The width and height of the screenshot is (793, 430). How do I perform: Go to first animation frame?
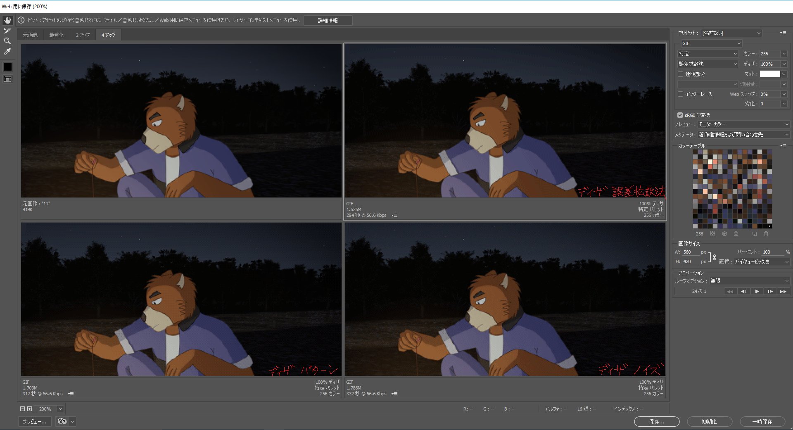730,292
